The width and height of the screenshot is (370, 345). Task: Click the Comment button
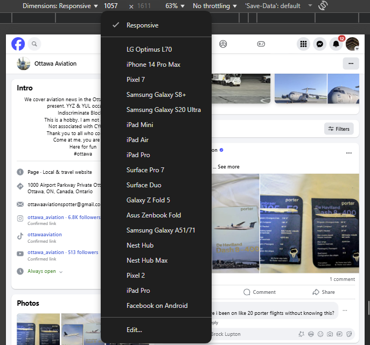(x=260, y=292)
